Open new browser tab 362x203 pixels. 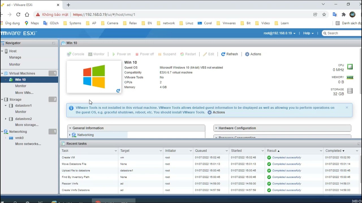click(x=68, y=5)
